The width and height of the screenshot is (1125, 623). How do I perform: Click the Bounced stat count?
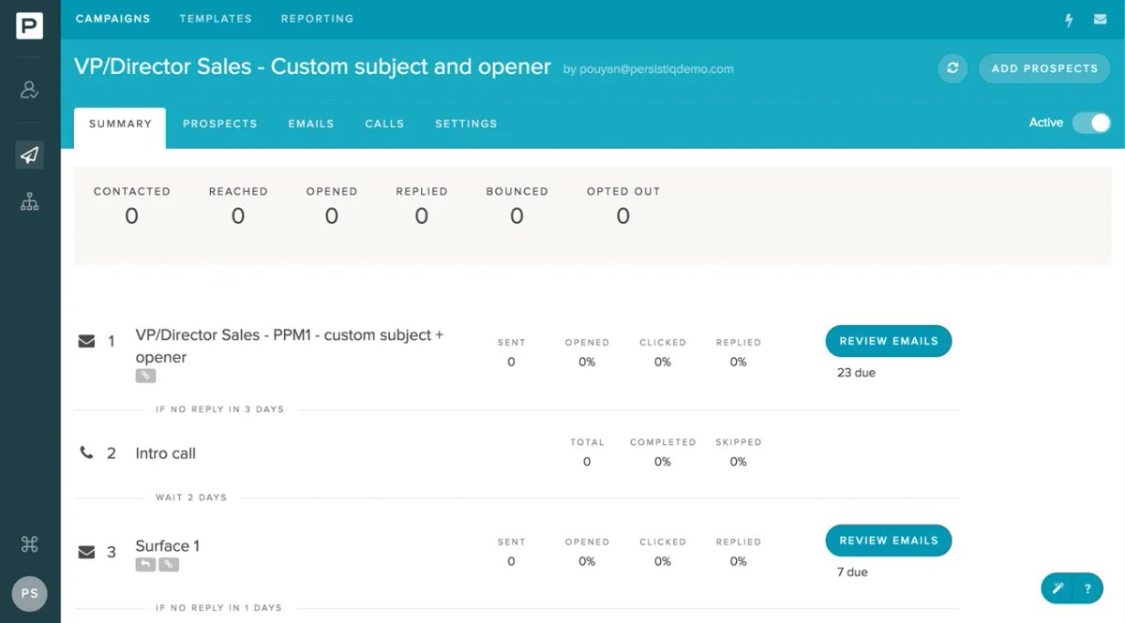pyautogui.click(x=517, y=216)
